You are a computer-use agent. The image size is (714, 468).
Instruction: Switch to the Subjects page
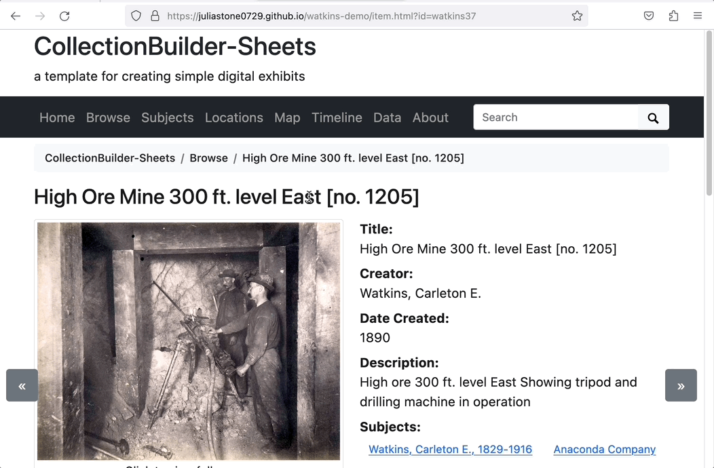coord(167,117)
